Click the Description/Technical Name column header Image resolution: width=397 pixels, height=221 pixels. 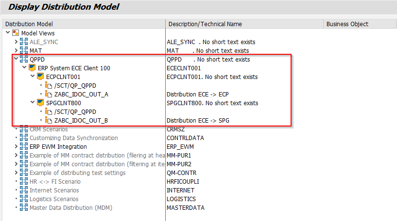point(205,24)
